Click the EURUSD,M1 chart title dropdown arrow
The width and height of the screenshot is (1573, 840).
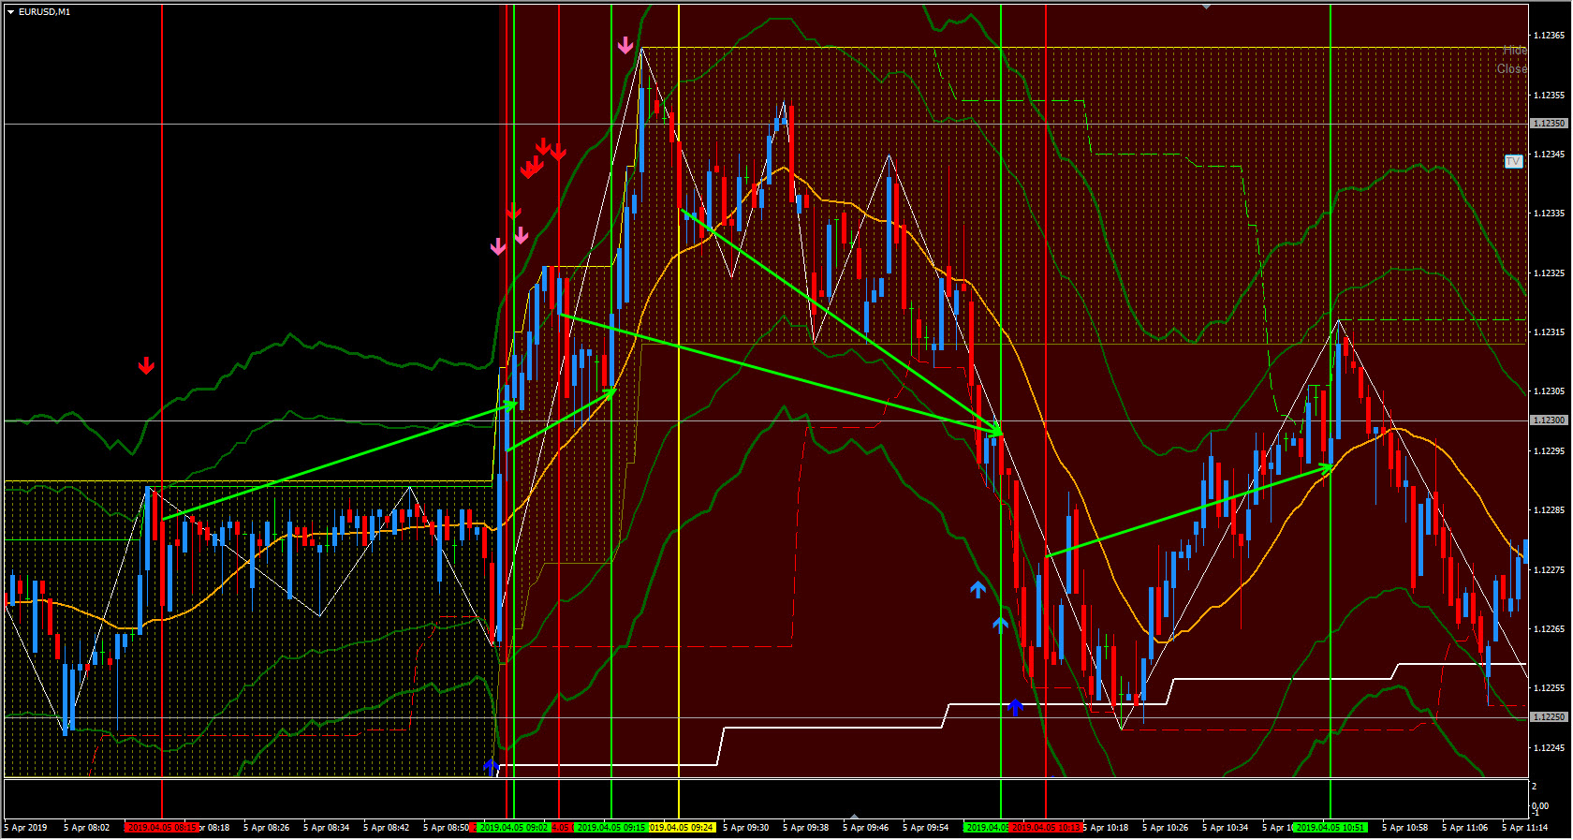[x=9, y=12]
